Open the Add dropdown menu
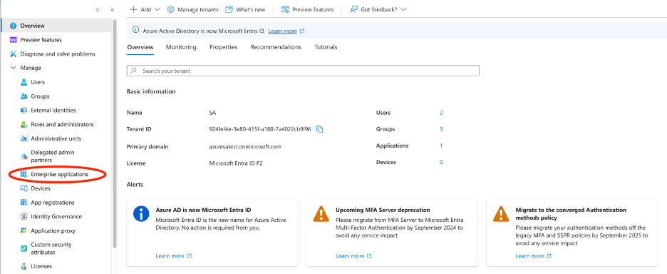667x274 pixels. 145,9
